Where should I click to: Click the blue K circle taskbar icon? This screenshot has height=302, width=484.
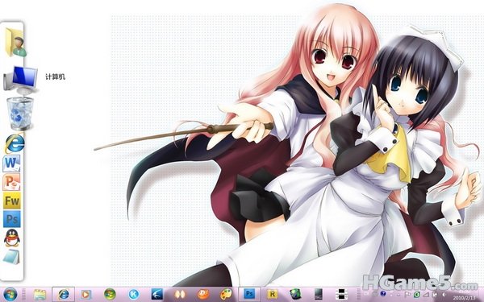[x=134, y=294]
